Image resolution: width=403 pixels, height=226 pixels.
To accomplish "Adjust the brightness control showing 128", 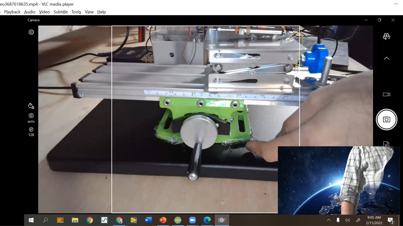I will click(31, 132).
